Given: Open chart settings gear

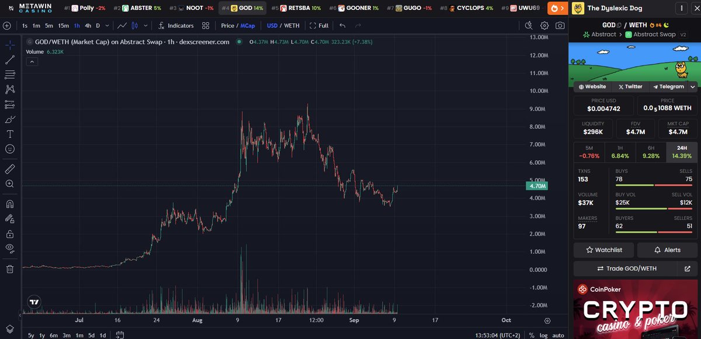Looking at the screenshot, I should (x=544, y=26).
